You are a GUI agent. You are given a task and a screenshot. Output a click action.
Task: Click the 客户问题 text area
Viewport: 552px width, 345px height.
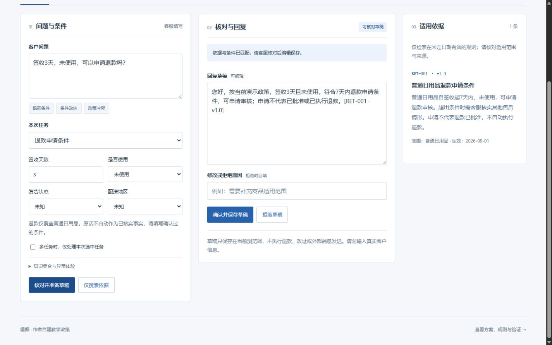pos(105,76)
